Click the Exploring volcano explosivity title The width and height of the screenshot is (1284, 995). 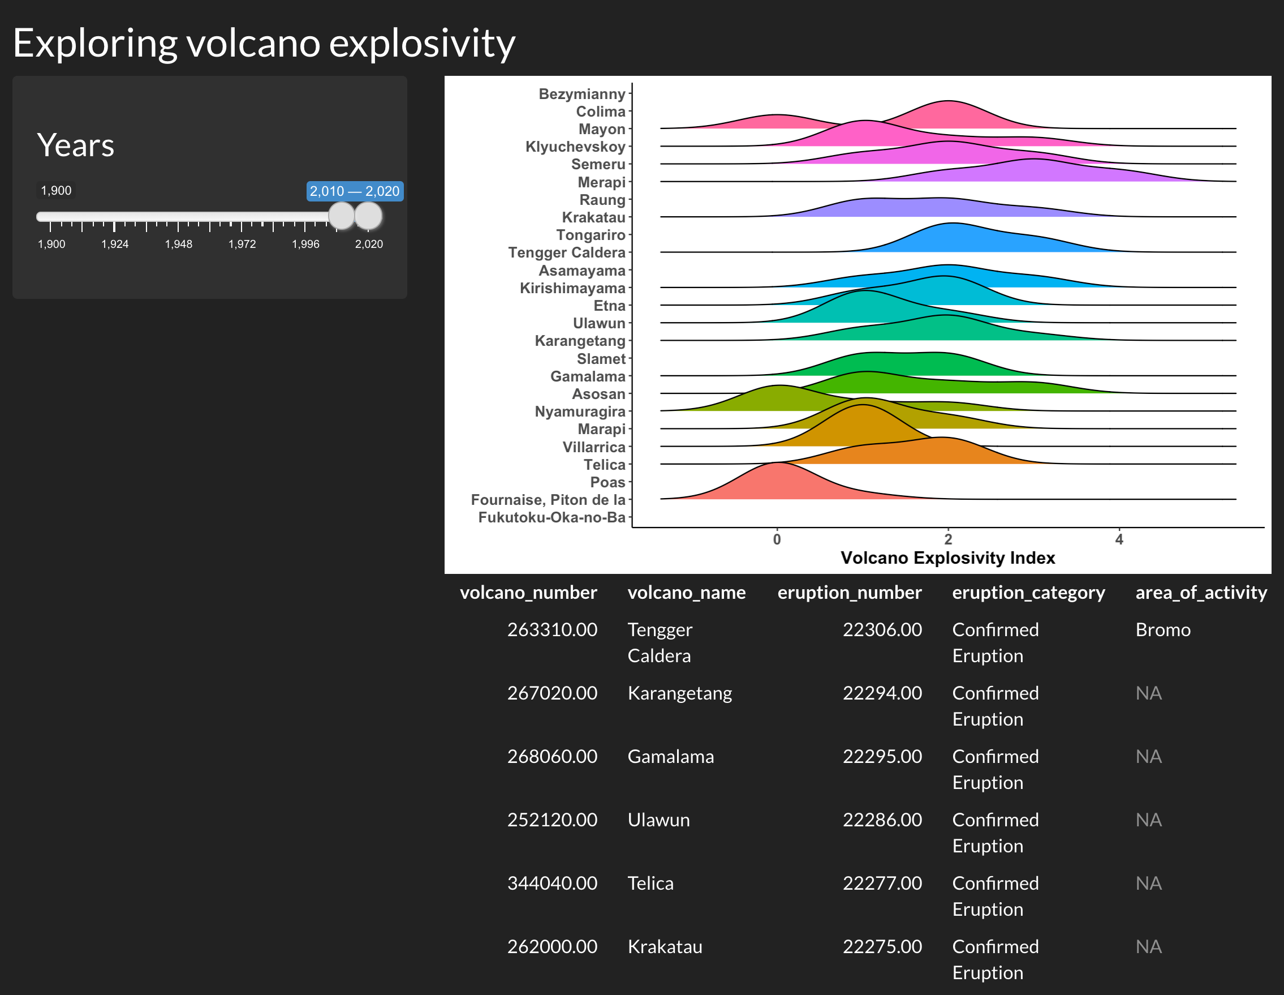point(264,43)
